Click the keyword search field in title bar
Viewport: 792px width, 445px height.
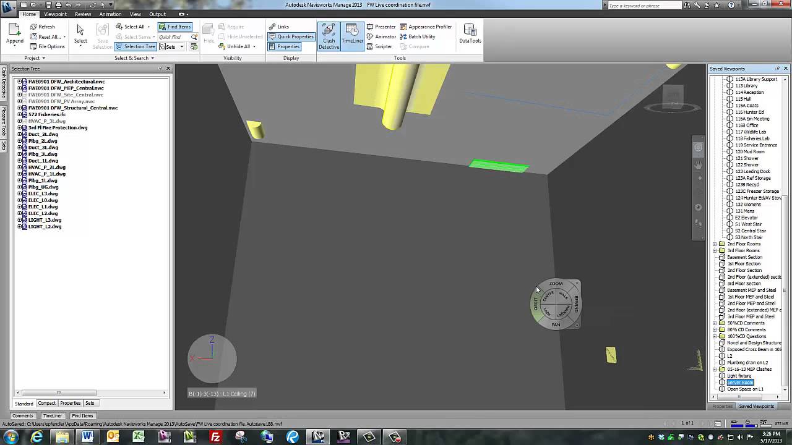click(646, 6)
